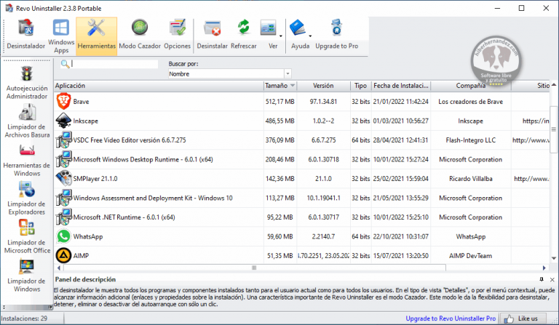Viewport: 559px width, 325px height.
Task: Click the vertical scrollbar down arrow
Action: point(554,258)
